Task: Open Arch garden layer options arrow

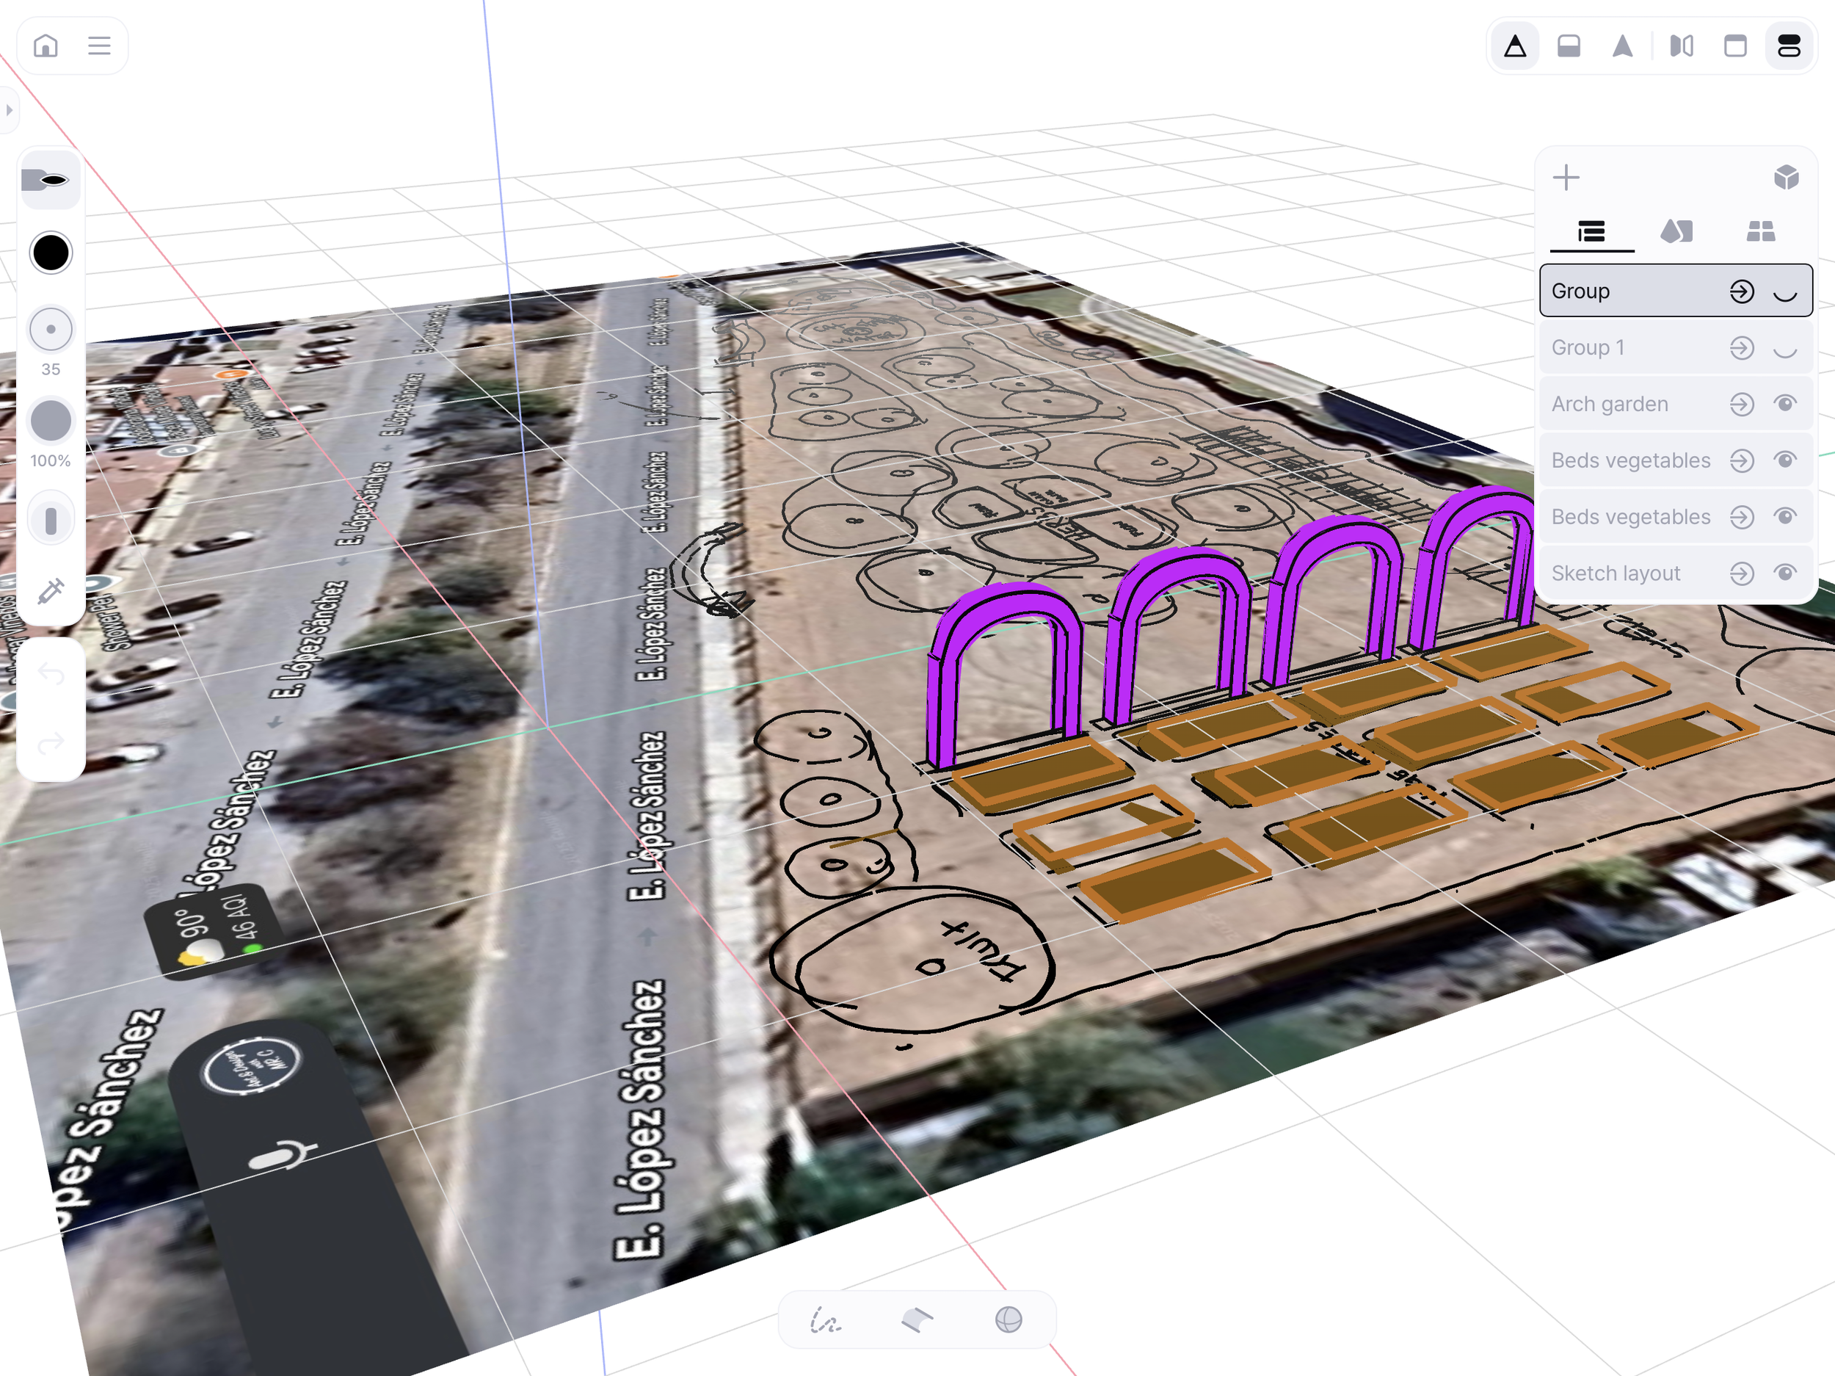Action: click(1741, 404)
